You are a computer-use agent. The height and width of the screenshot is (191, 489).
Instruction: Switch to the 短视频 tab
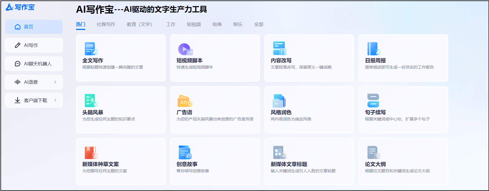coord(194,24)
